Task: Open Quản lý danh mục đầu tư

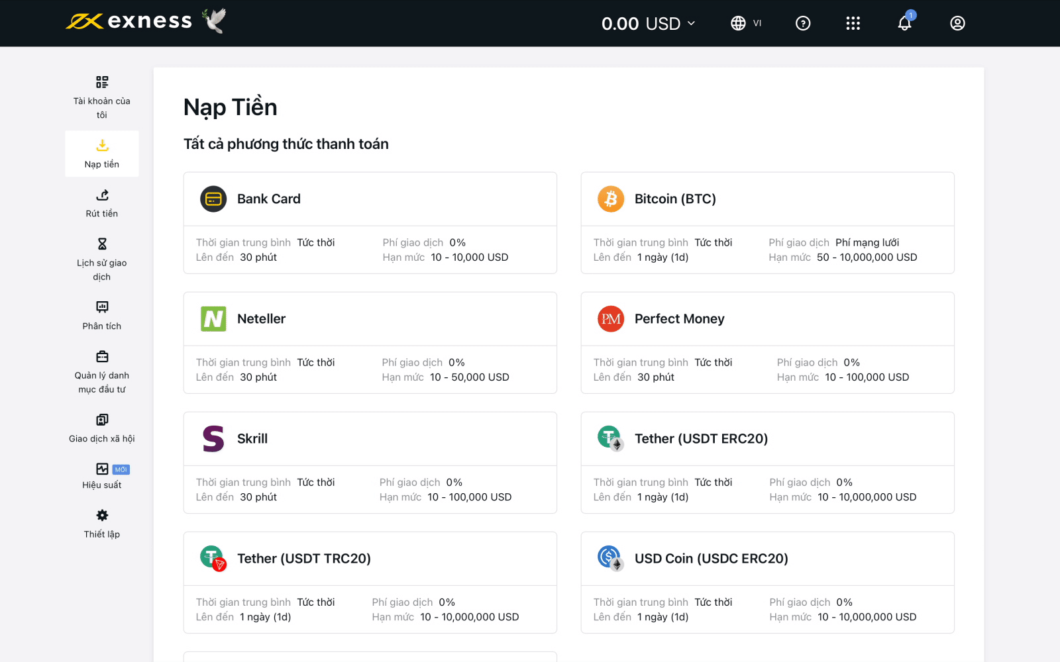Action: click(x=102, y=372)
